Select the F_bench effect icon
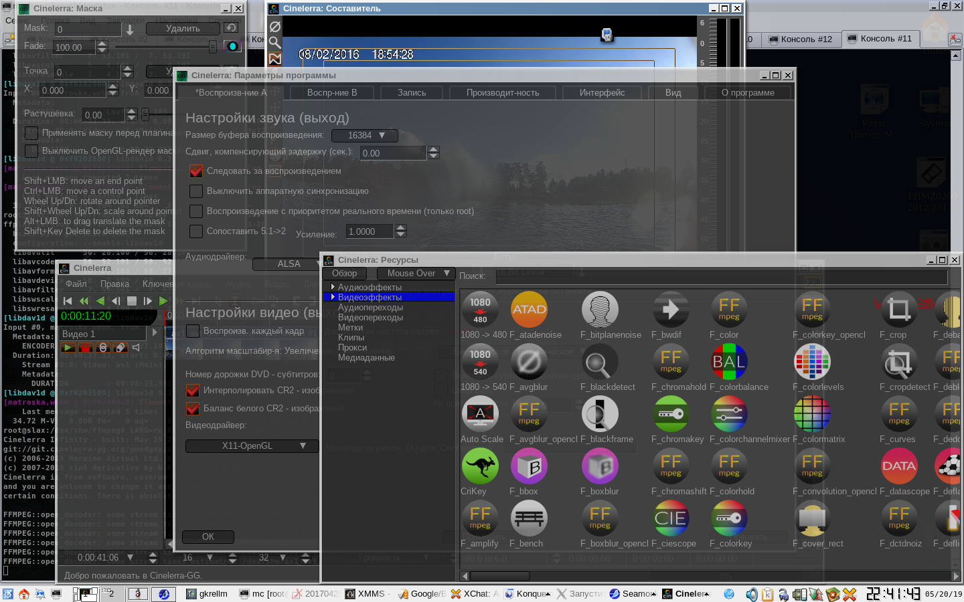Image resolution: width=964 pixels, height=602 pixels. [529, 518]
